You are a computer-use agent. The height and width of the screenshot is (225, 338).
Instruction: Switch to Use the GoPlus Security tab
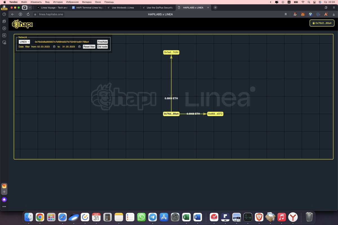(x=158, y=8)
